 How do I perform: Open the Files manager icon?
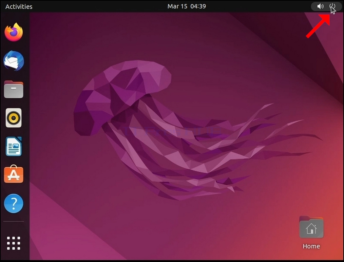point(14,89)
